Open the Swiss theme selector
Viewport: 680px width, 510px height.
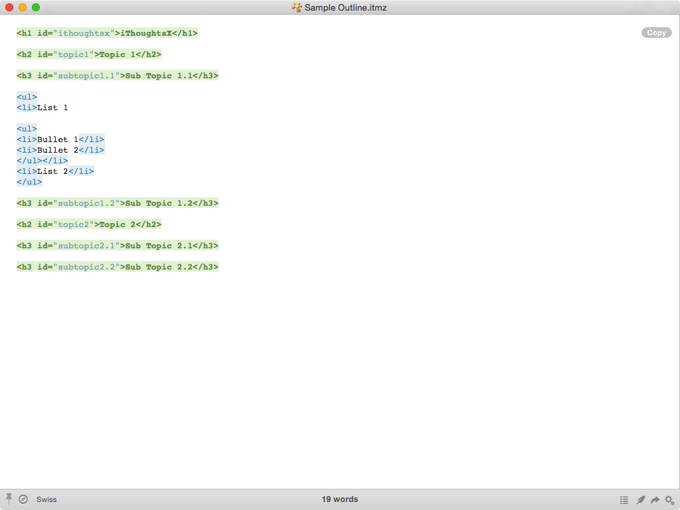(x=46, y=499)
